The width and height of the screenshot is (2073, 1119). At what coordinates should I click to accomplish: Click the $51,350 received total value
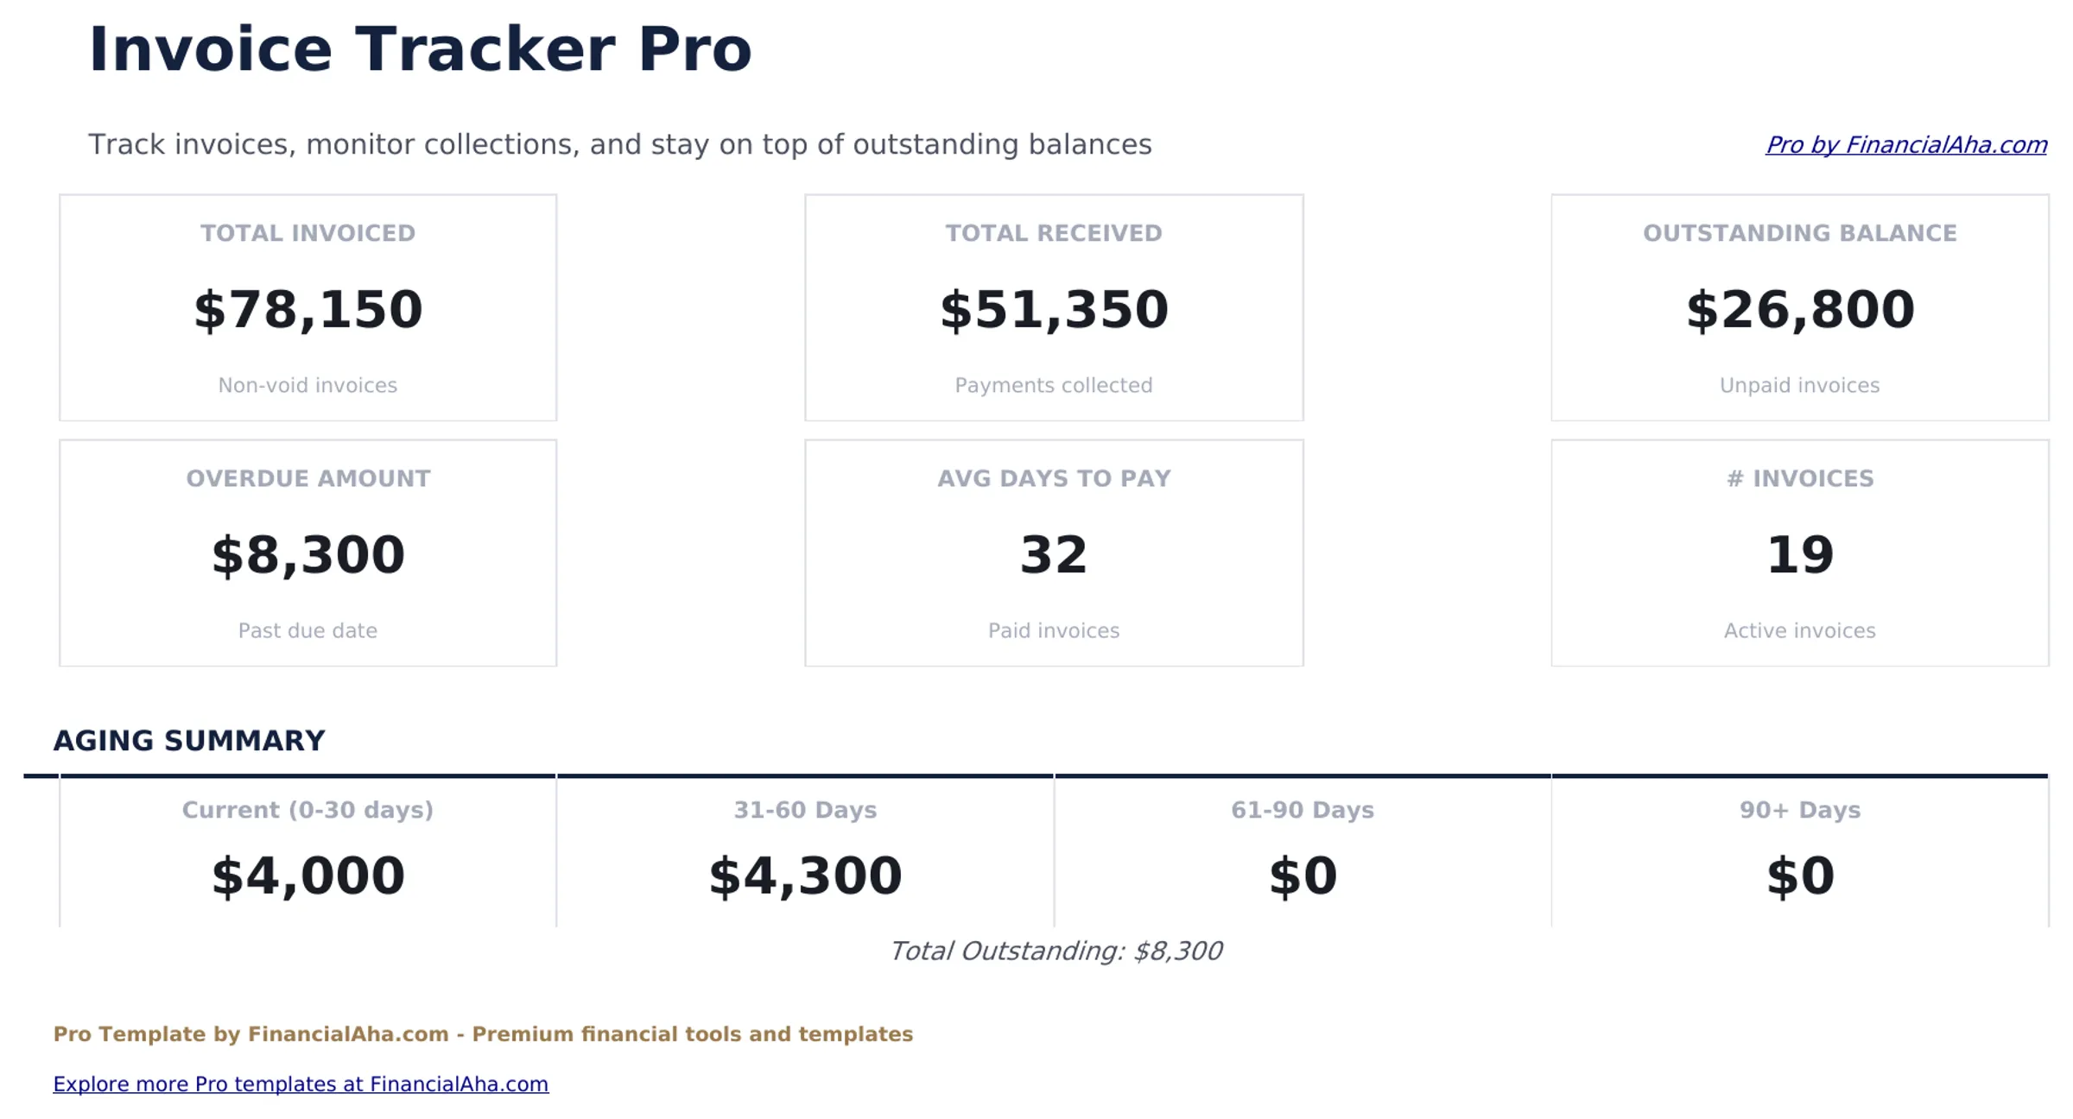coord(1054,308)
